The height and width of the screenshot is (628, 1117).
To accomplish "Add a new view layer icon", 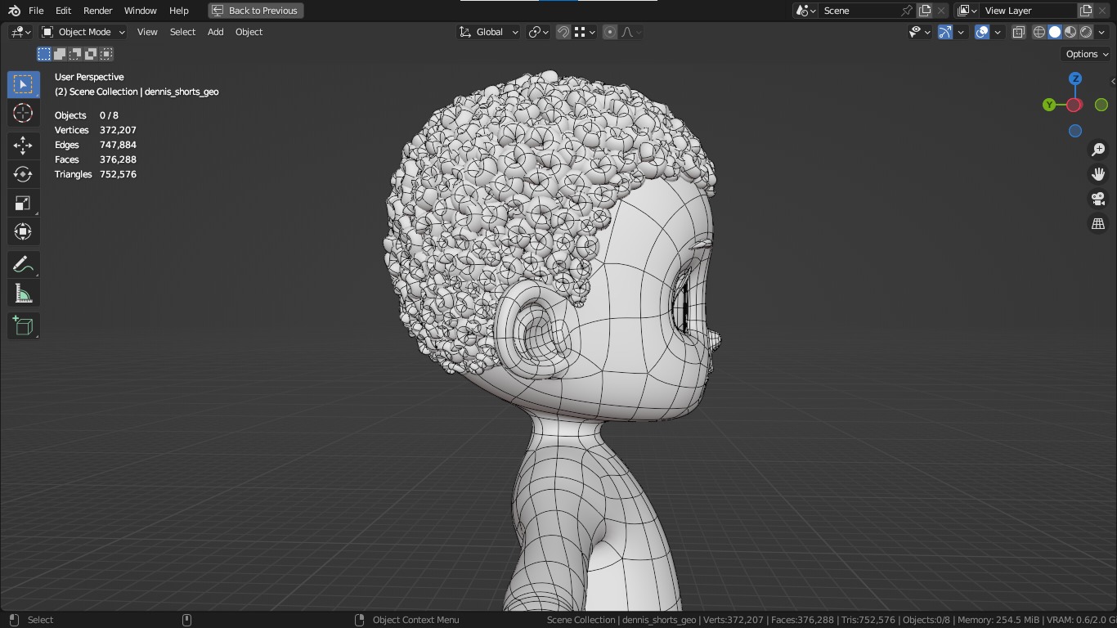I will (1086, 11).
